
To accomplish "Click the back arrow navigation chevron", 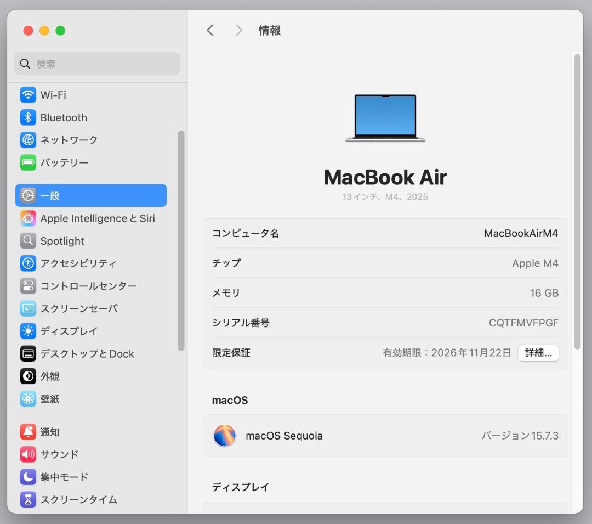I will tap(210, 30).
